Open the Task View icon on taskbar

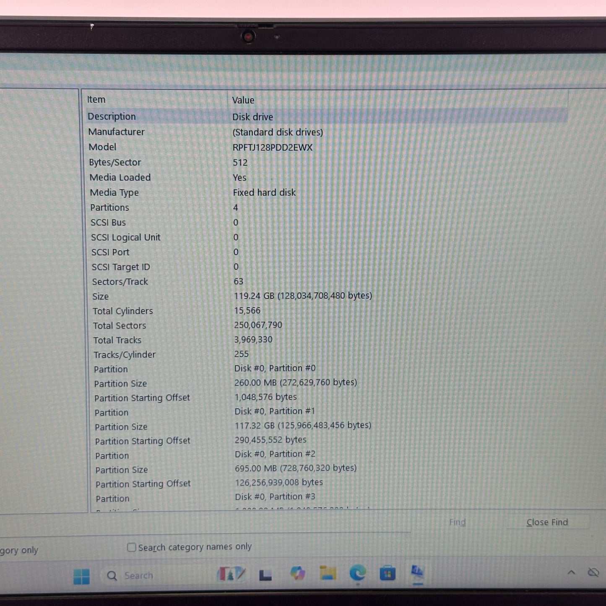265,575
